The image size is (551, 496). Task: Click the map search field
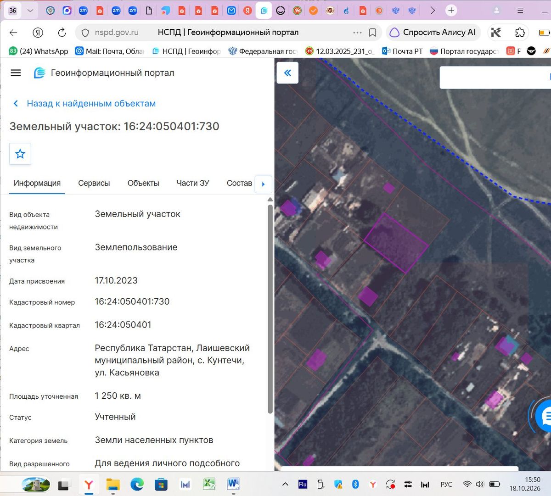point(495,78)
